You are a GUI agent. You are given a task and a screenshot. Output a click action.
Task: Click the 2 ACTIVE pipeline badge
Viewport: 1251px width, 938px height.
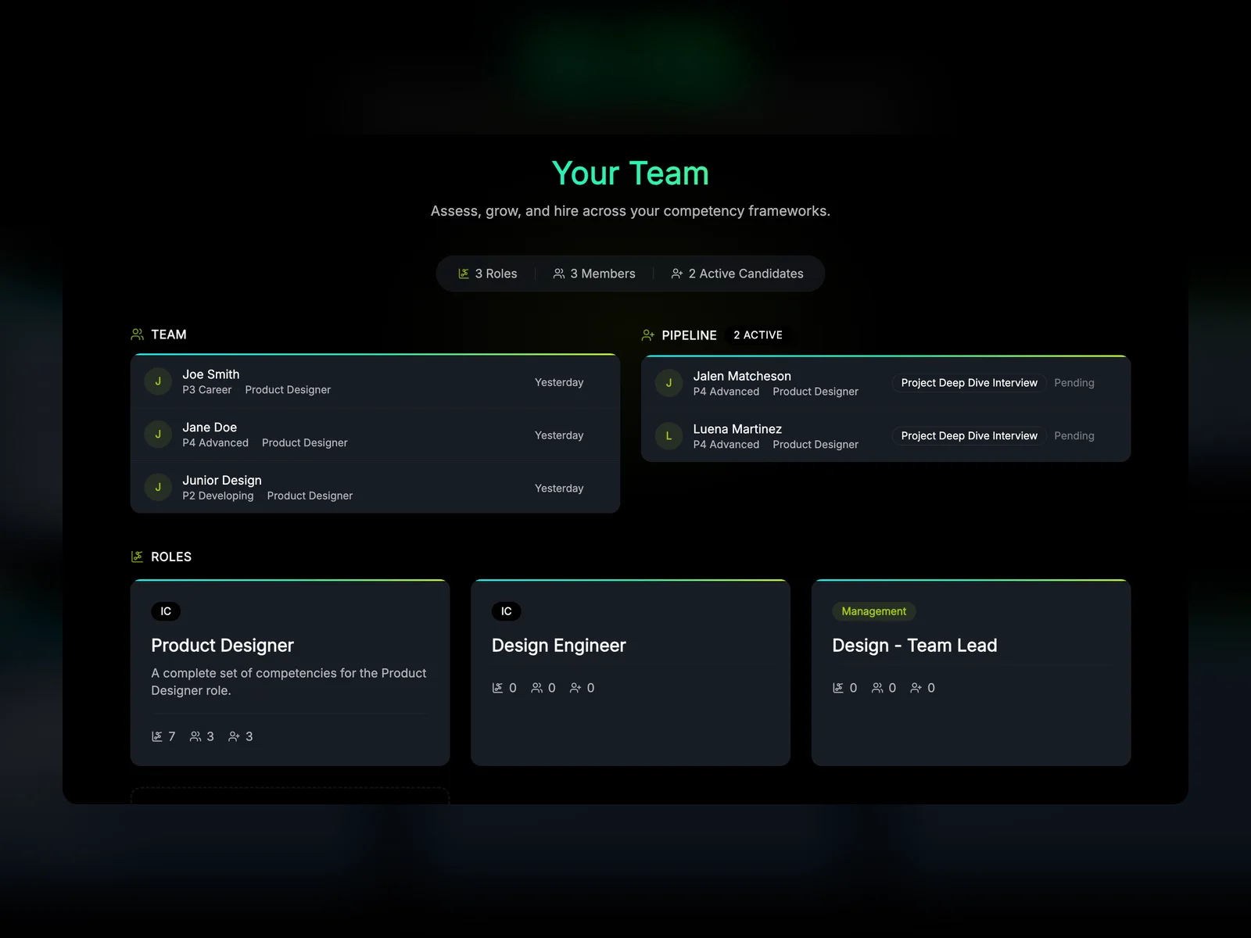pyautogui.click(x=758, y=335)
